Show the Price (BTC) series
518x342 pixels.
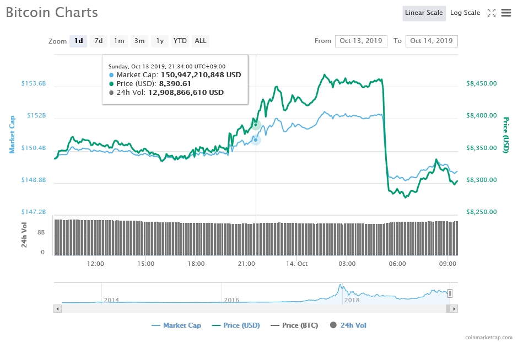click(294, 325)
